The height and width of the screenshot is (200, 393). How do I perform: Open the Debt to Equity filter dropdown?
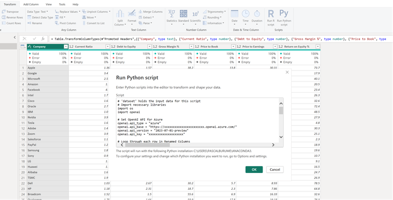point(149,46)
